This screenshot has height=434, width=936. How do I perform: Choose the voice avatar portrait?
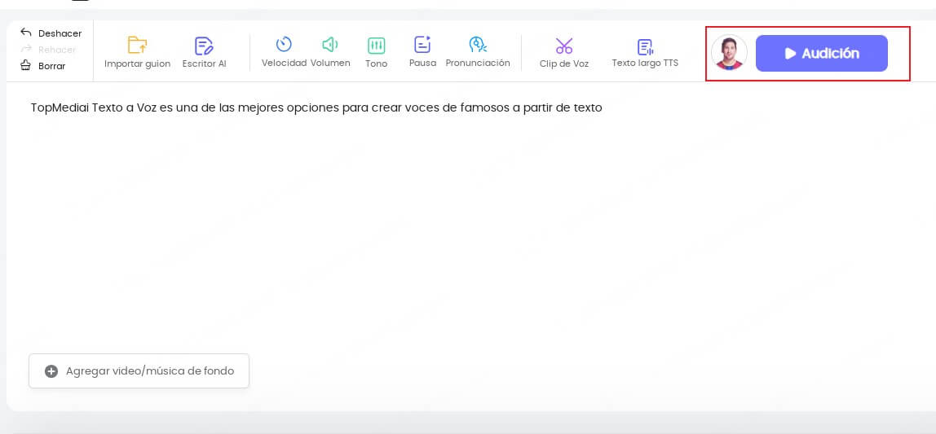(729, 53)
